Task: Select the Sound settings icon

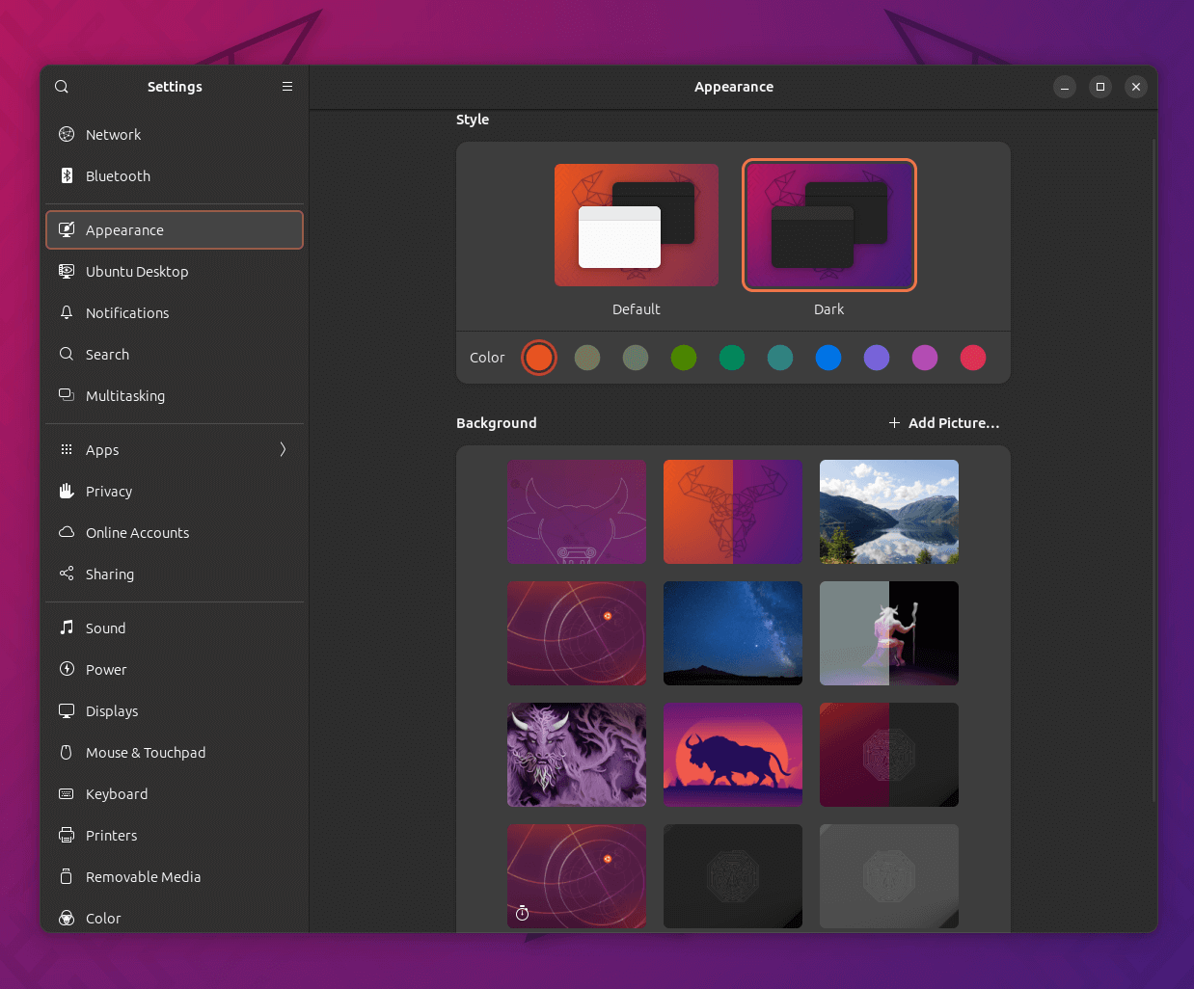Action: (x=66, y=628)
